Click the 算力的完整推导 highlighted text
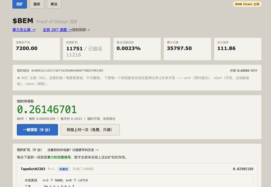 coord(59,157)
